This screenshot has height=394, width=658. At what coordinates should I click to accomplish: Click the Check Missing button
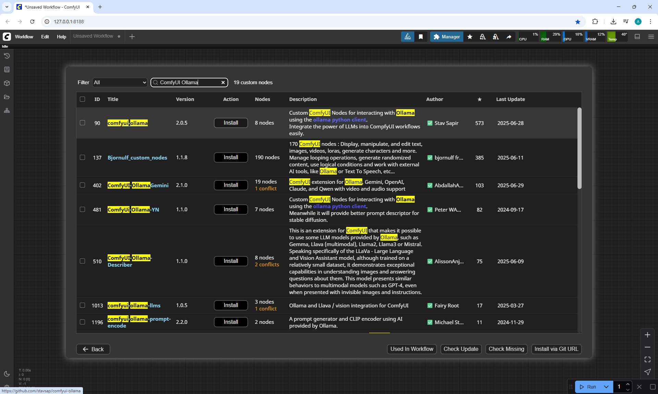pos(506,349)
